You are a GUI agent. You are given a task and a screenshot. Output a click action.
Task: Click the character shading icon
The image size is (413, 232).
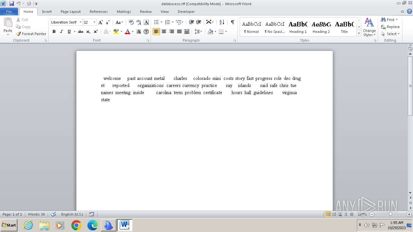(139, 32)
